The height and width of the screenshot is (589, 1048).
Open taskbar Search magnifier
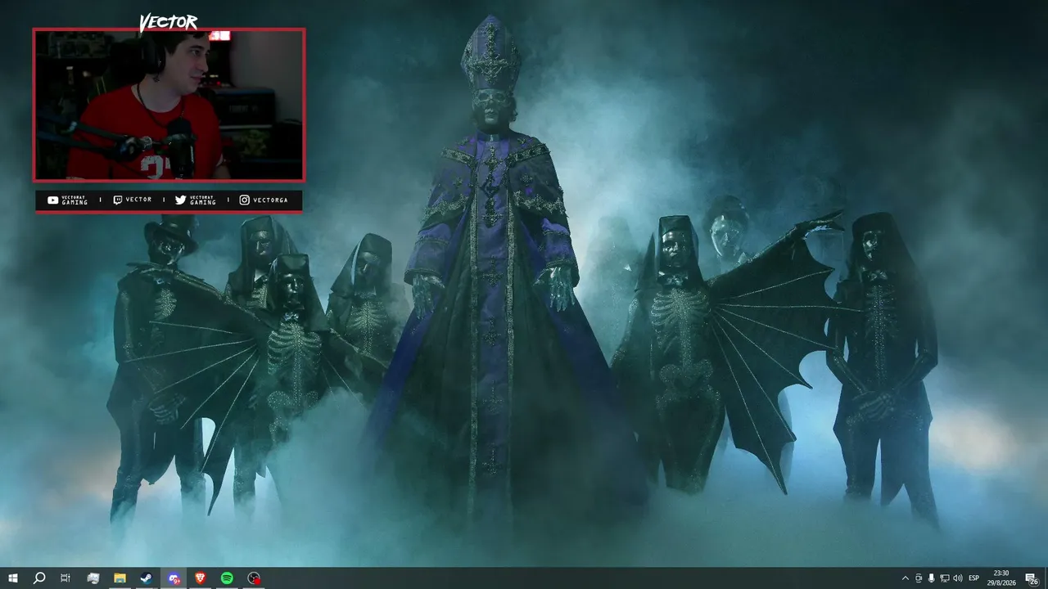(x=38, y=578)
